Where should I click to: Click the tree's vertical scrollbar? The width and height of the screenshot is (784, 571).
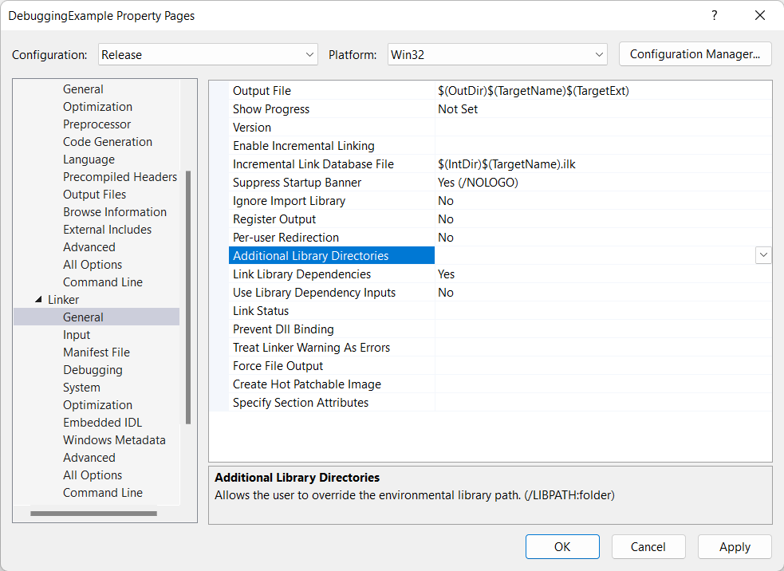point(188,295)
